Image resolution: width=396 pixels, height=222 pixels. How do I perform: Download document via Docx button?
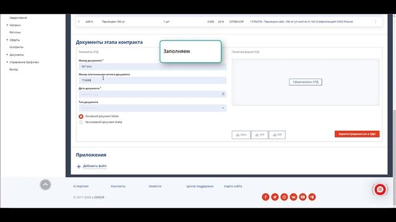(x=241, y=134)
